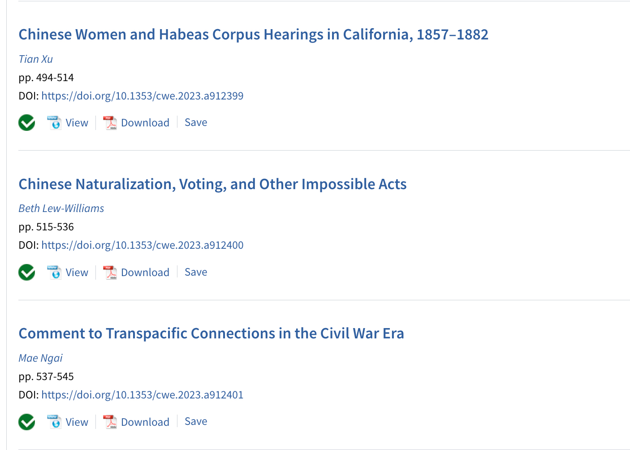Follow DOI link ending in a912400
This screenshot has height=450, width=630.
tap(142, 245)
